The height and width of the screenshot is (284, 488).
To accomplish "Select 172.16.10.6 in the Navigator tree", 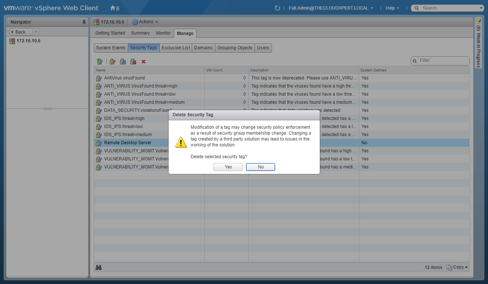I will point(28,41).
